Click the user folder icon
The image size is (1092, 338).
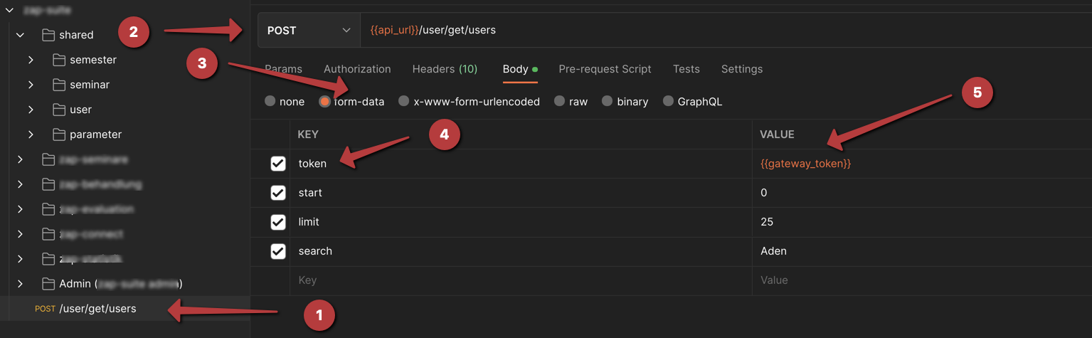tap(58, 110)
